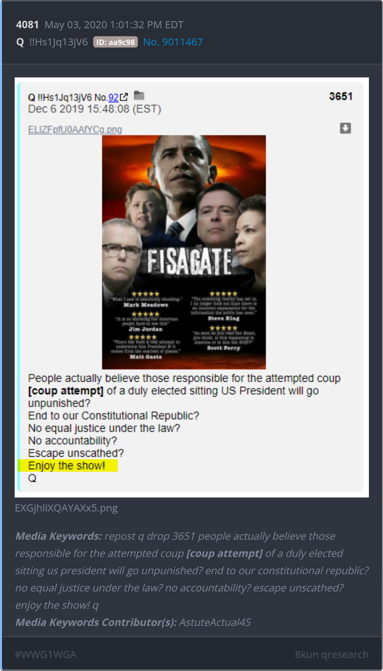The image size is (383, 671).
Task: Select drop number 4081
Action: [27, 25]
